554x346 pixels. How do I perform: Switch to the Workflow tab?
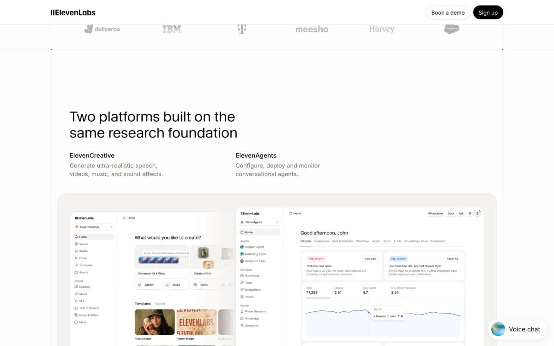tap(362, 241)
